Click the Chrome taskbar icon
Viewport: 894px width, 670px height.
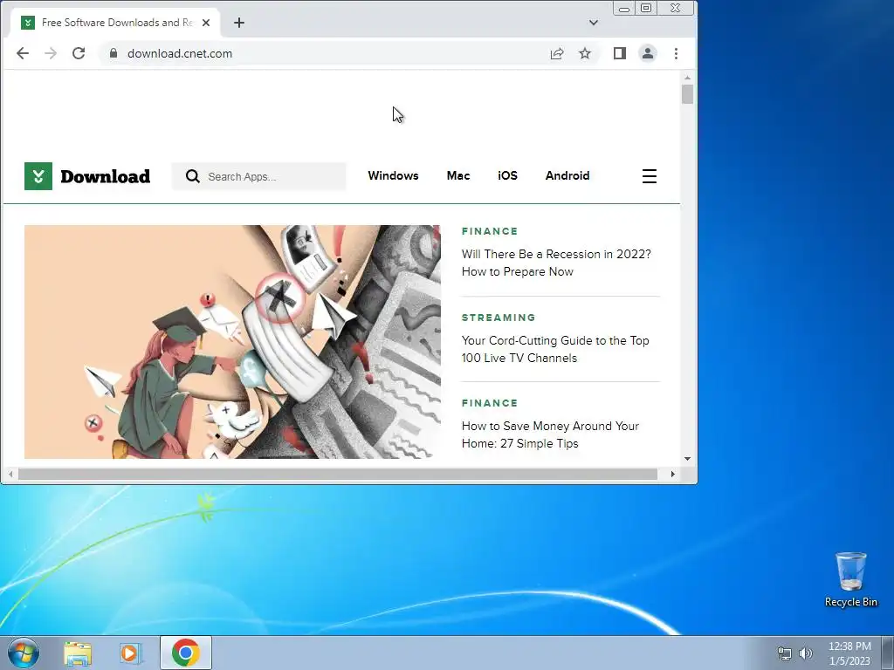pyautogui.click(x=186, y=653)
